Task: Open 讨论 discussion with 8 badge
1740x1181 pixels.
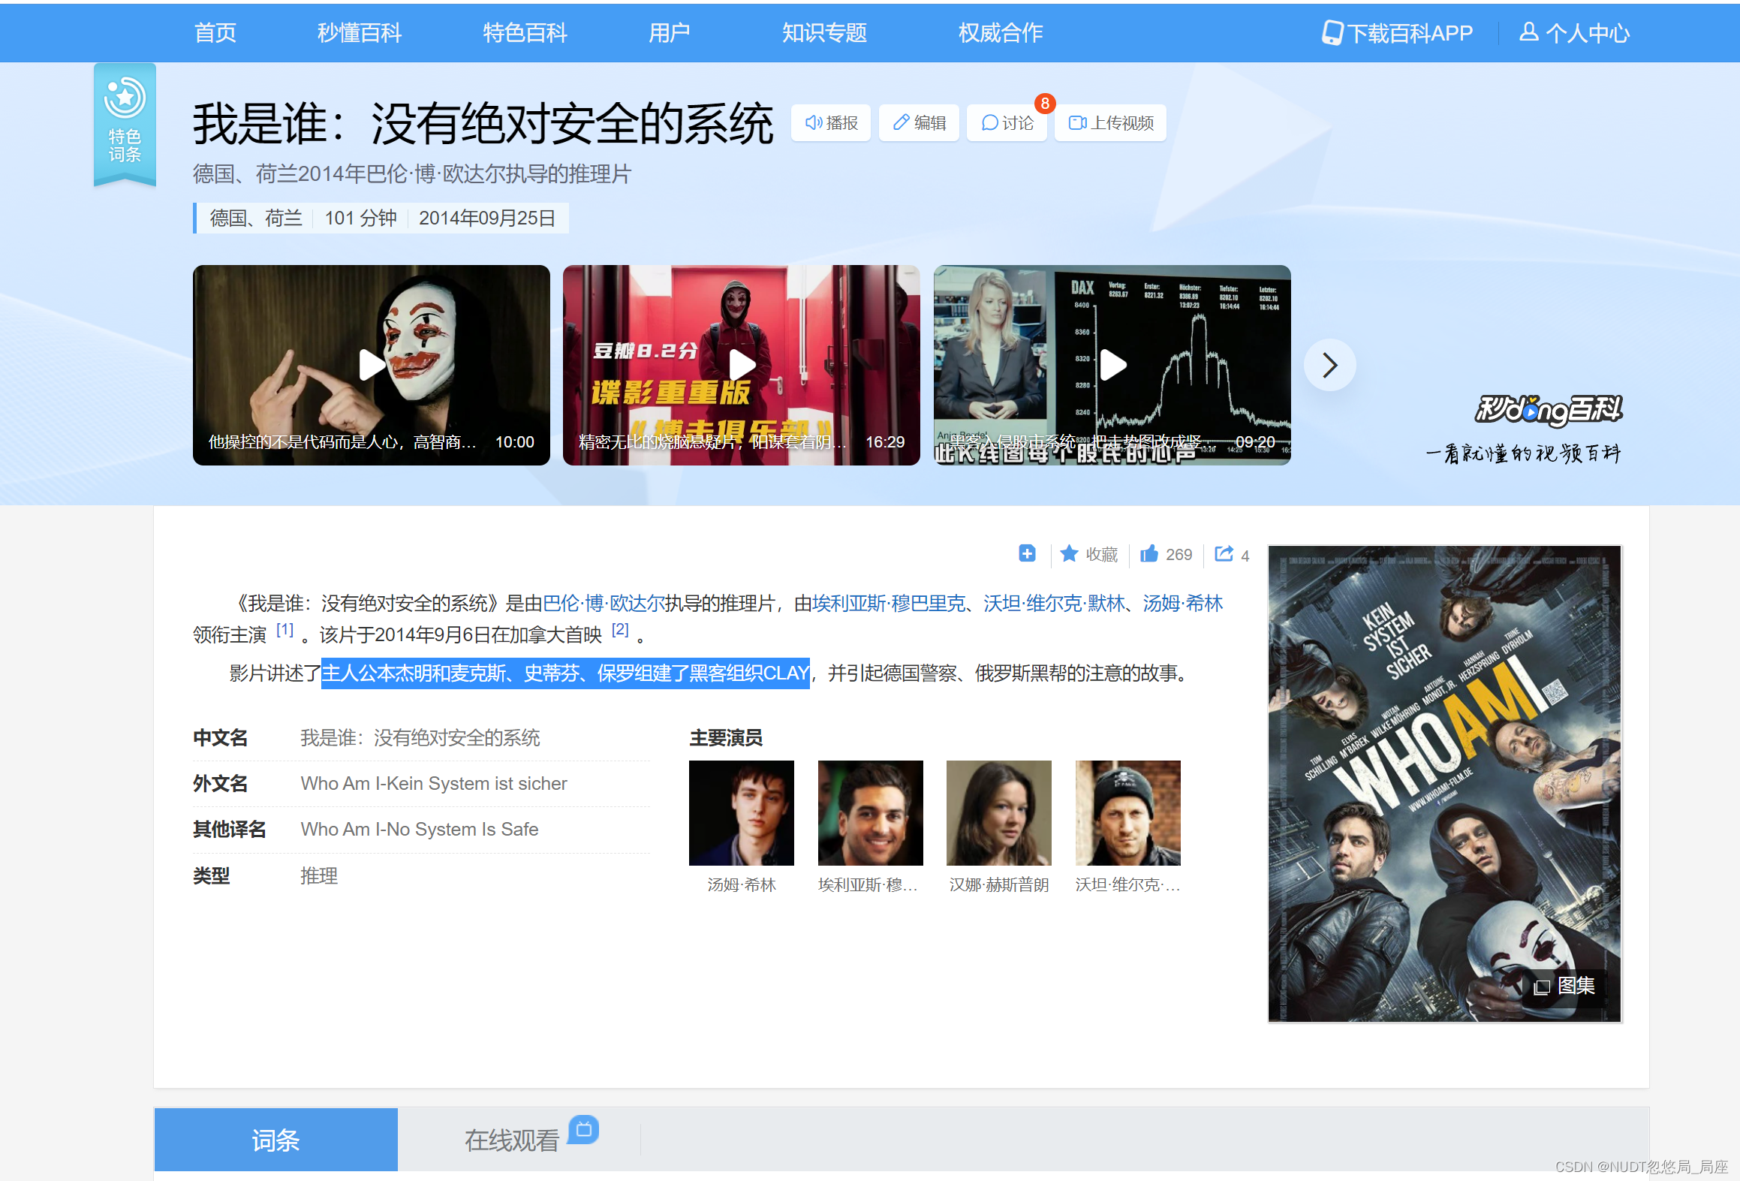Action: click(x=1007, y=123)
